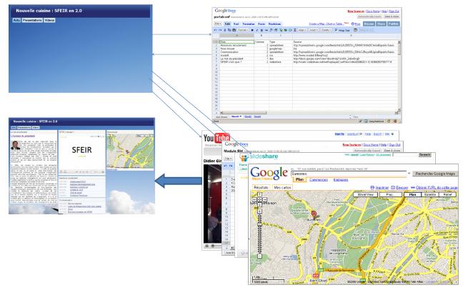Click Envoyer link in Google Maps
463x290 pixels.
point(399,188)
